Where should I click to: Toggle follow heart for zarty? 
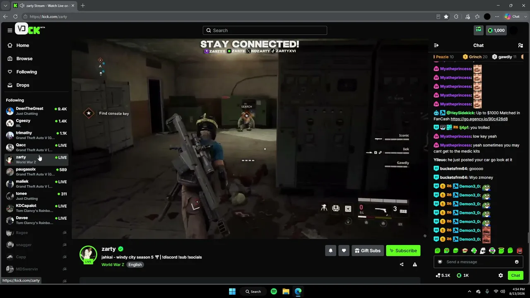point(344,250)
